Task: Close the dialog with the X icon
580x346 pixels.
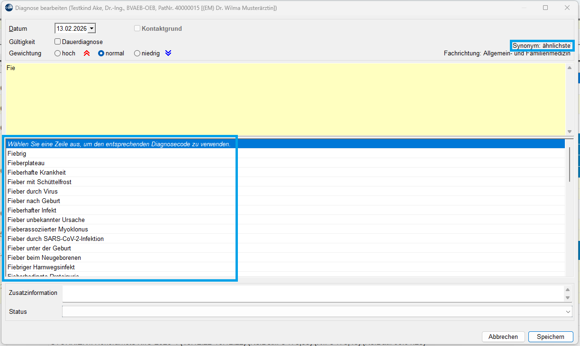Action: tap(567, 8)
